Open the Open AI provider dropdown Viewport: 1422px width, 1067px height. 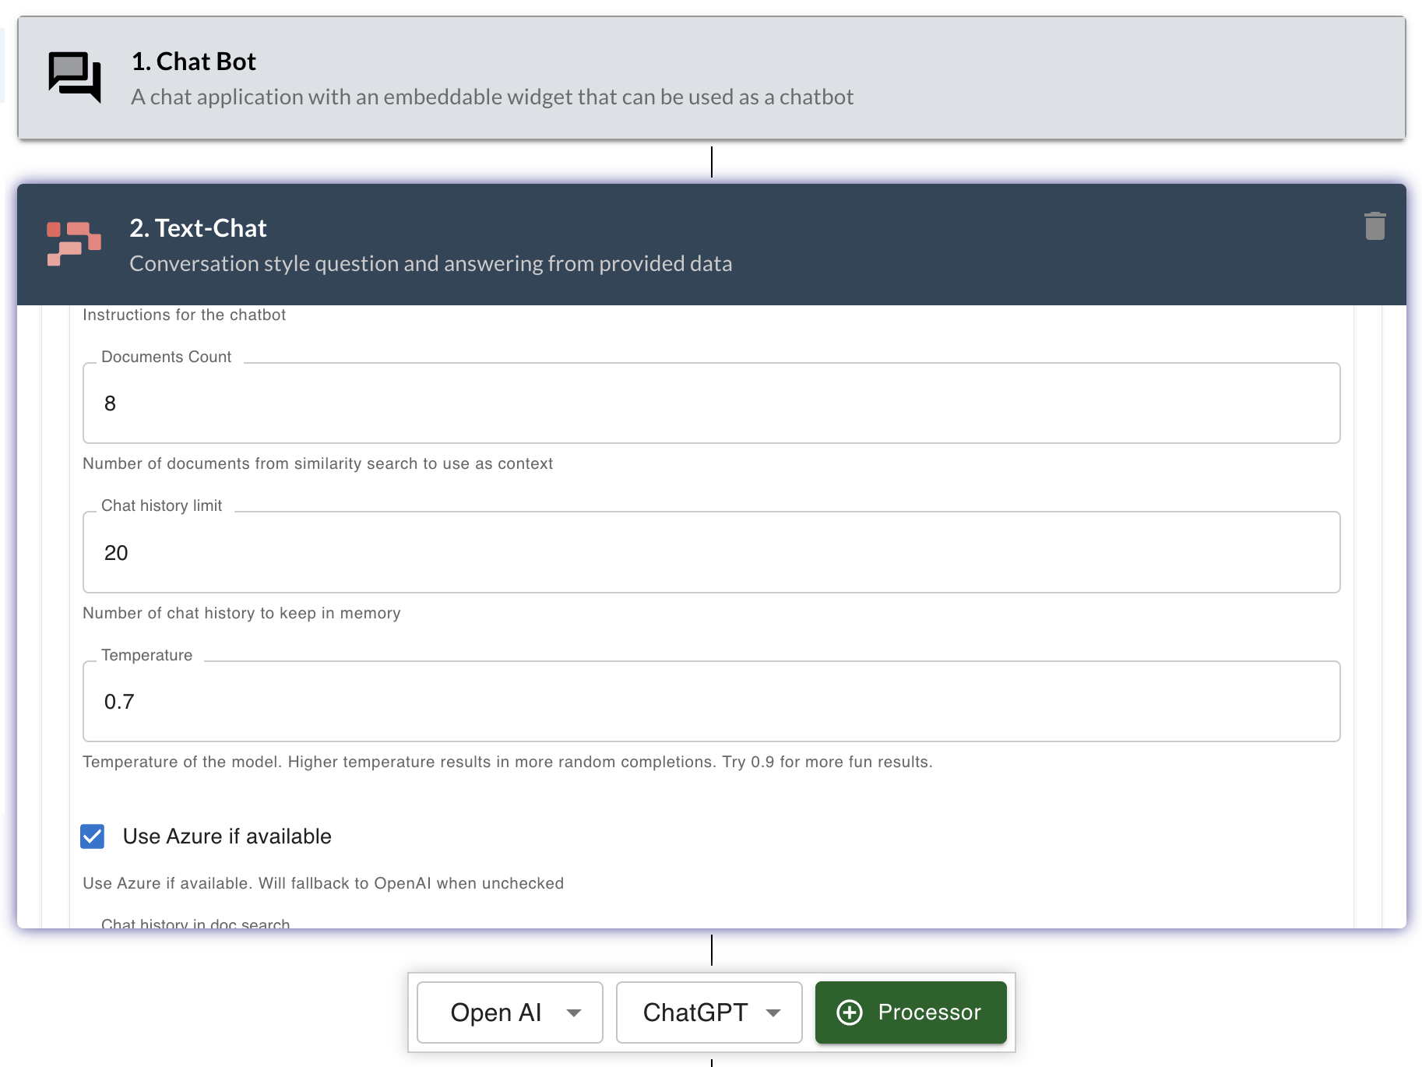[x=509, y=1012]
